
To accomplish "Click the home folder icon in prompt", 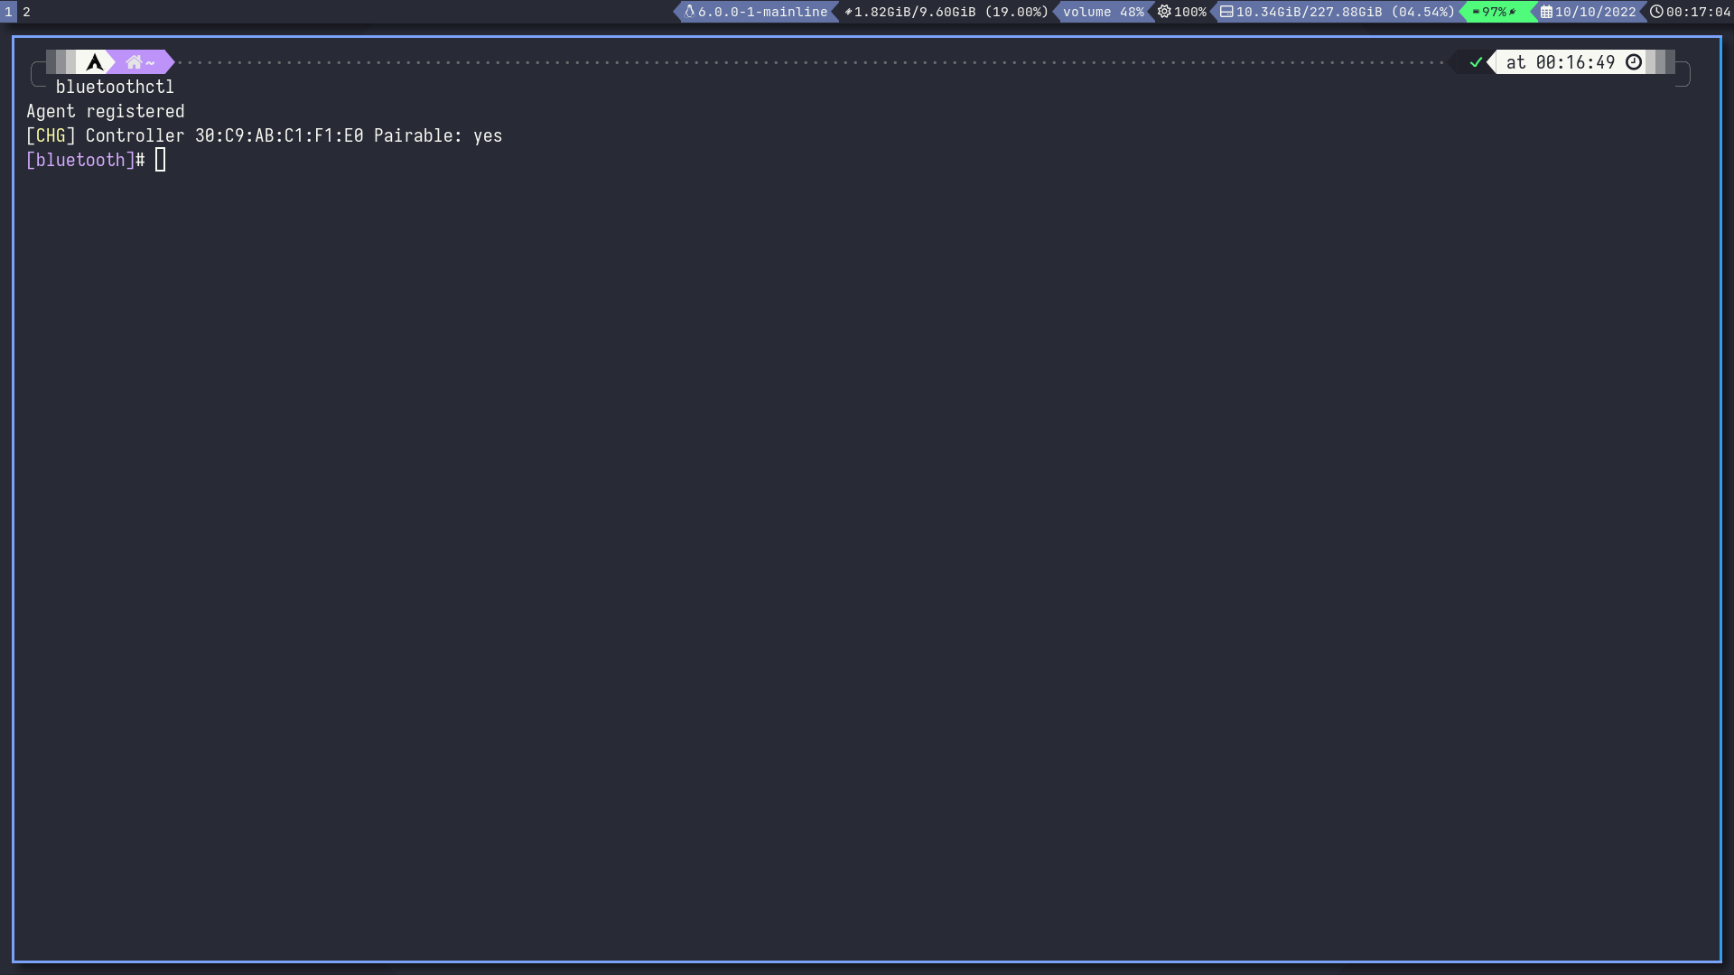I will [135, 62].
